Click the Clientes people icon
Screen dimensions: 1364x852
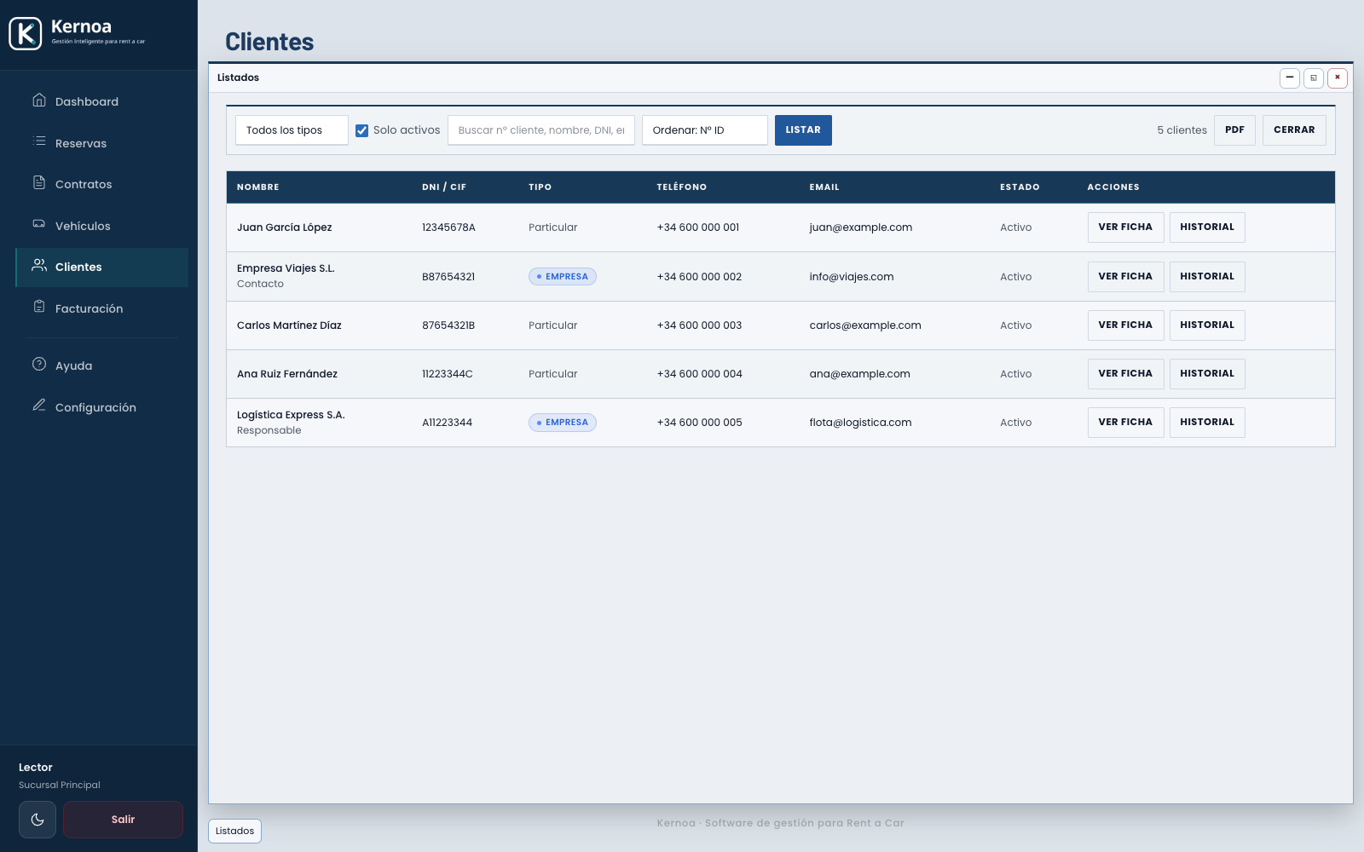pos(39,266)
